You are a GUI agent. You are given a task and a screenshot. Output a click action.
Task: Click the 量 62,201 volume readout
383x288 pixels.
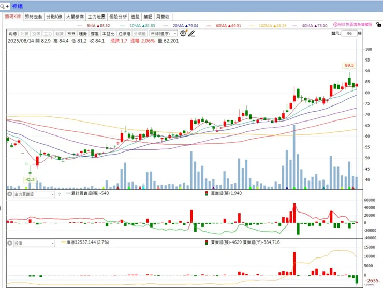click(168, 41)
